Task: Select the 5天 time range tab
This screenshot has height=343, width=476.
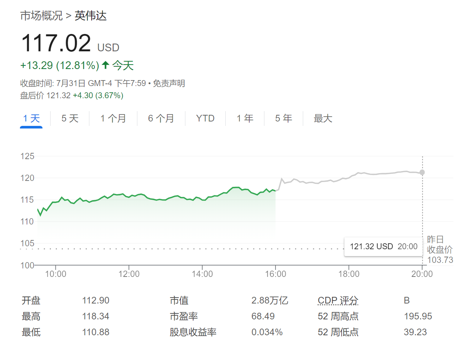Action: click(69, 118)
